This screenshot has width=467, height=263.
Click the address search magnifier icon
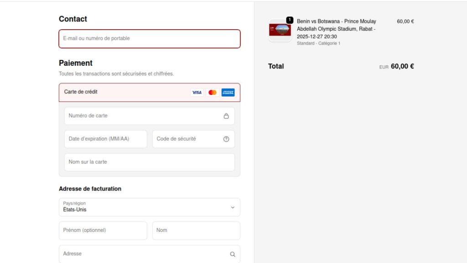pyautogui.click(x=233, y=254)
